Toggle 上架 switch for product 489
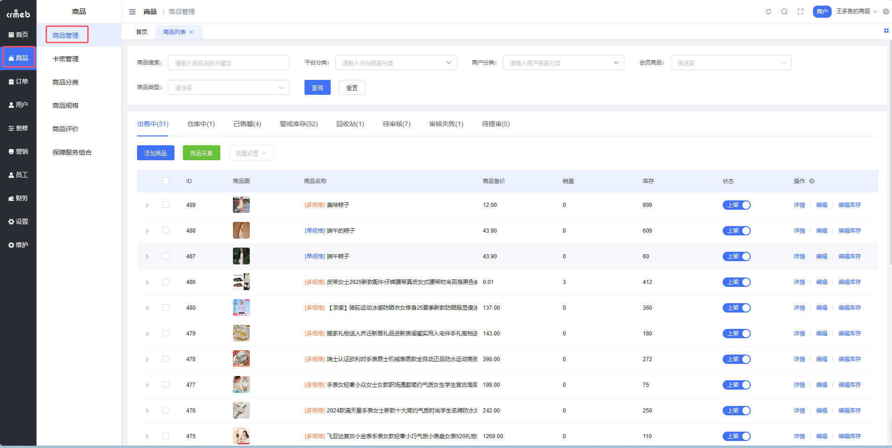892x448 pixels. [x=736, y=205]
